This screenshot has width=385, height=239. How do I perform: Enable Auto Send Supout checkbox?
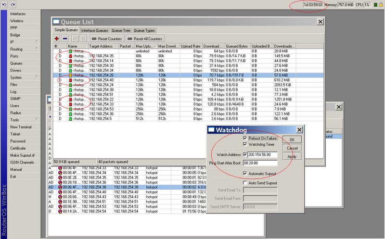[245, 183]
